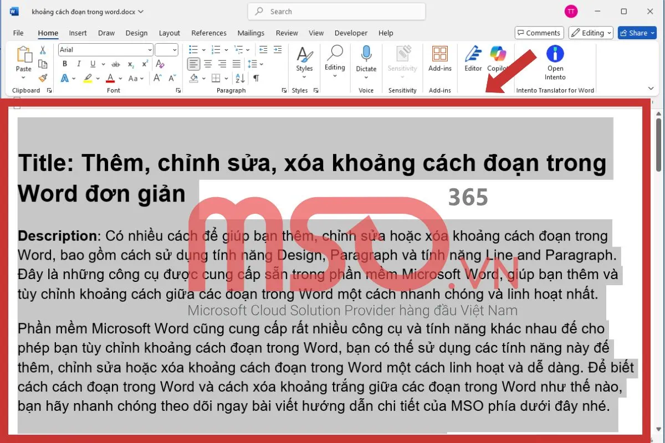The image size is (665, 443).
Task: Apply the red font color swatch
Action: tap(110, 78)
